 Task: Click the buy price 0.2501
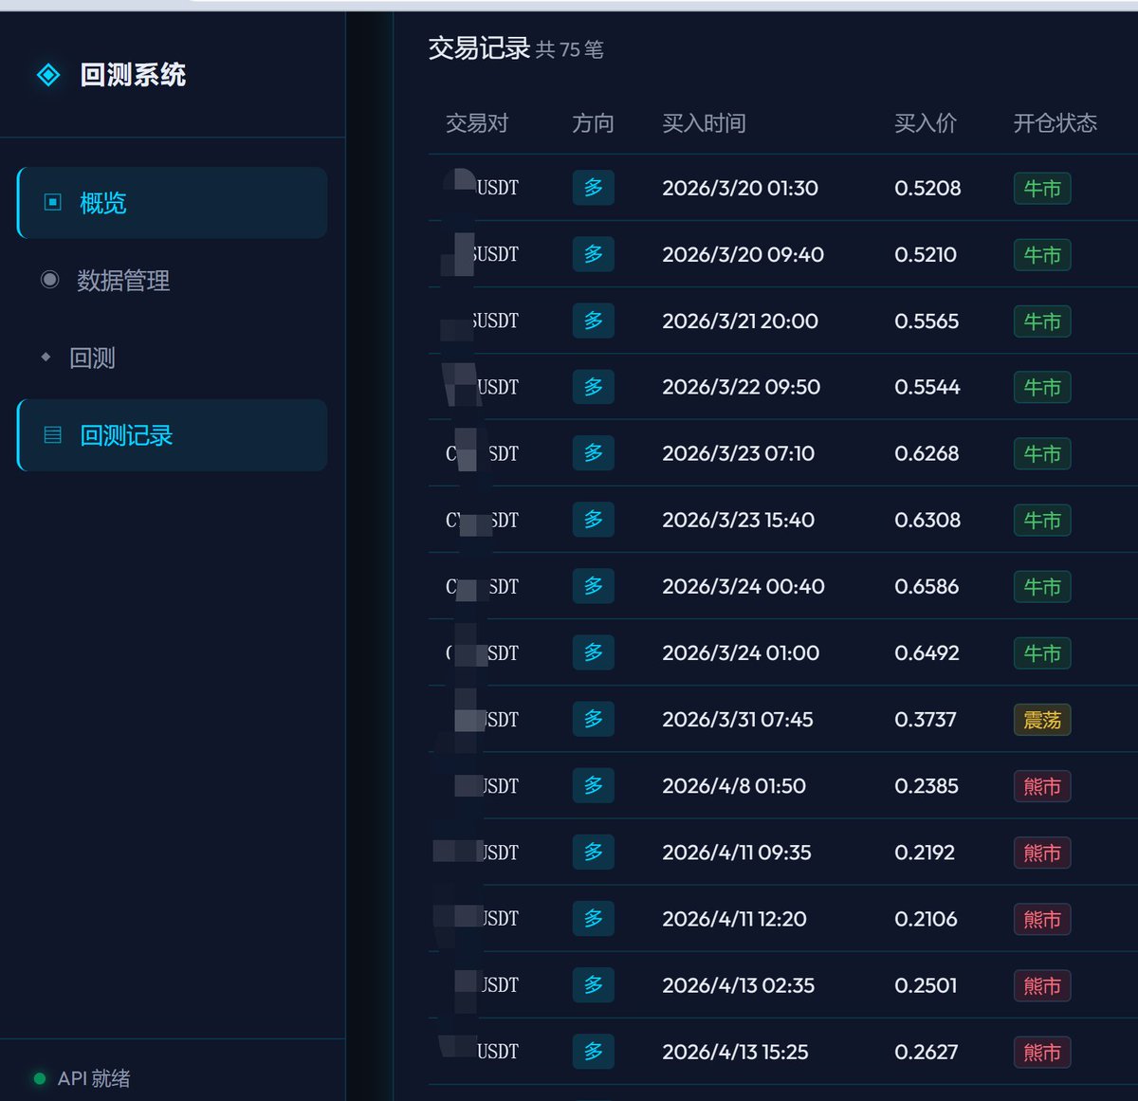pyautogui.click(x=926, y=985)
